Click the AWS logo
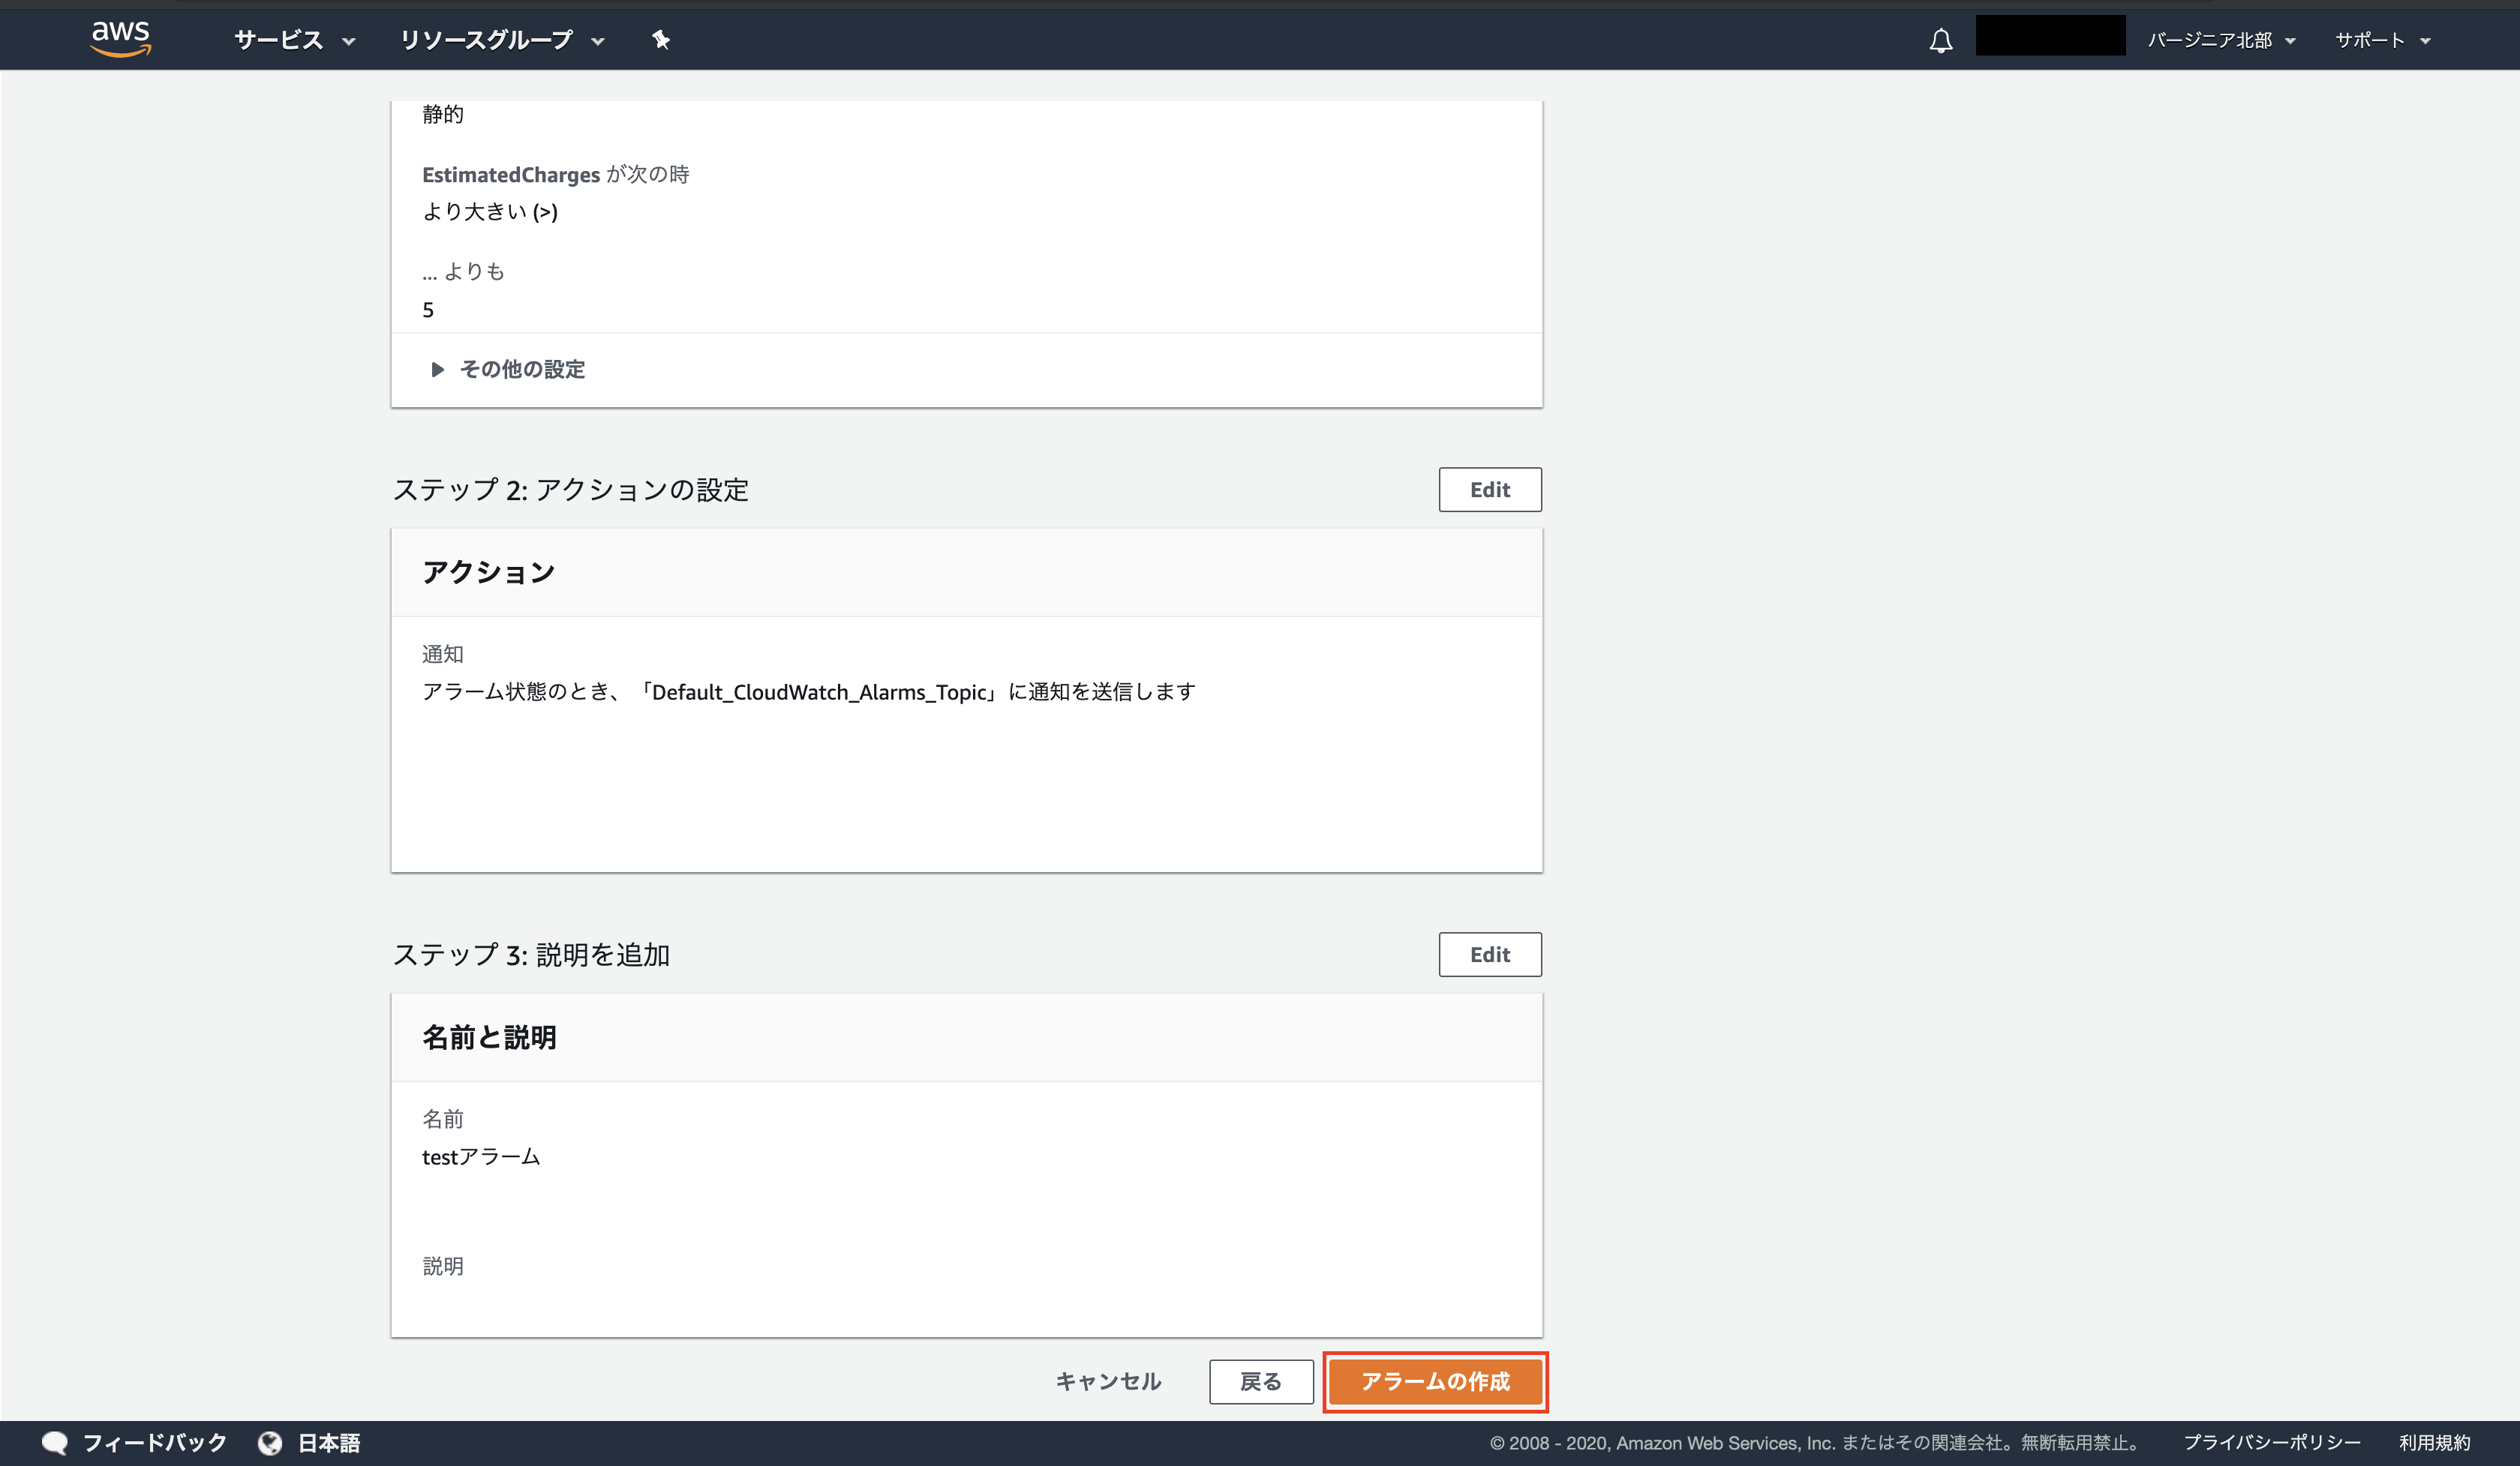The width and height of the screenshot is (2520, 1466). (120, 38)
